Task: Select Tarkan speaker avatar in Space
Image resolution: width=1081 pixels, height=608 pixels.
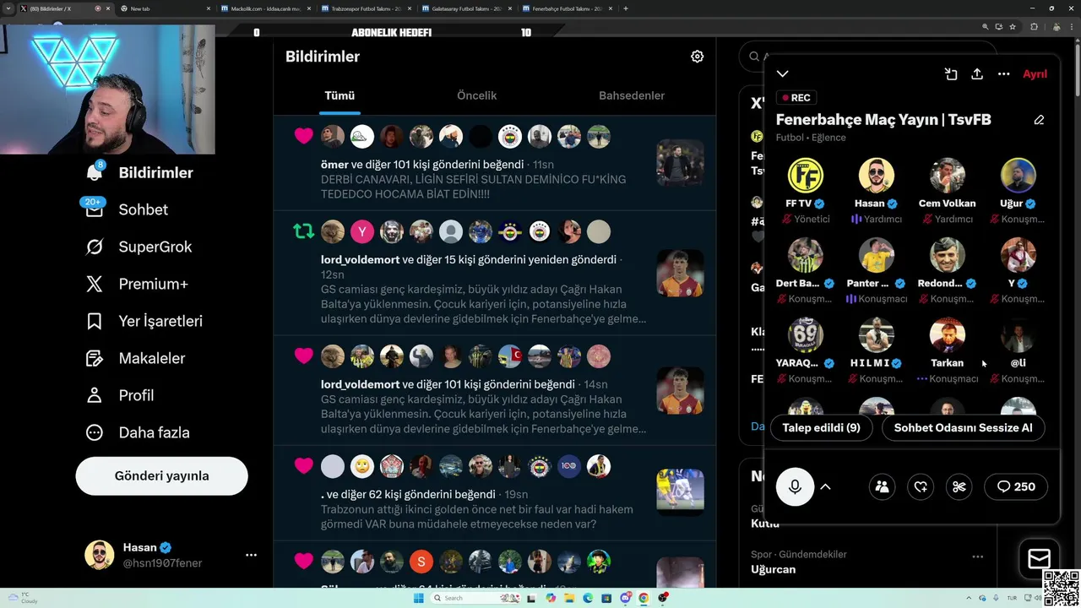Action: pyautogui.click(x=948, y=335)
